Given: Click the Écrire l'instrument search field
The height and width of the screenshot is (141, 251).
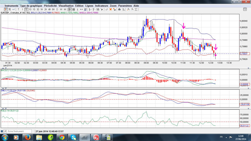Looking at the screenshot, I should [x=18, y=131].
